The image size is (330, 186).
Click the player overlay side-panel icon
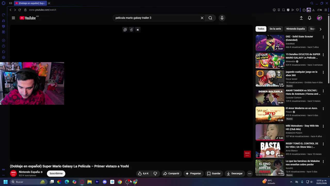tap(131, 30)
